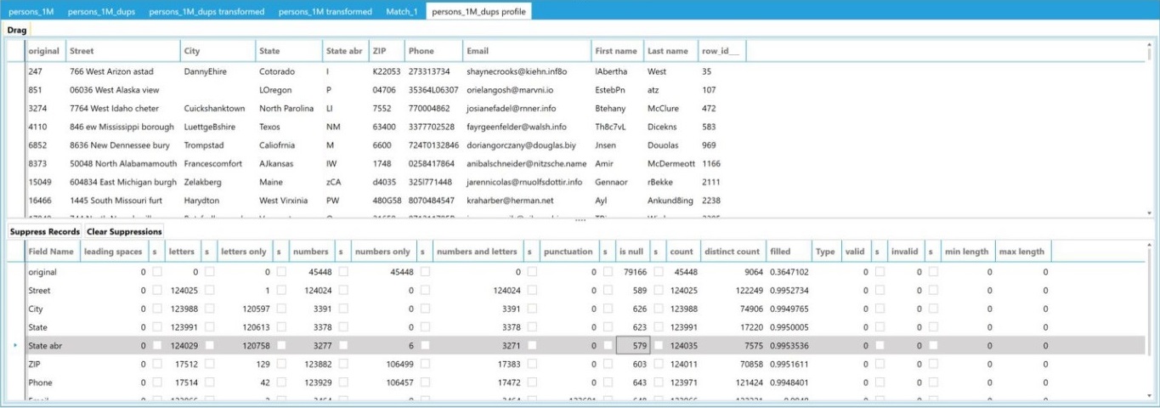The width and height of the screenshot is (1160, 408).
Task: Switch to the persons_1M tab
Action: pyautogui.click(x=31, y=12)
